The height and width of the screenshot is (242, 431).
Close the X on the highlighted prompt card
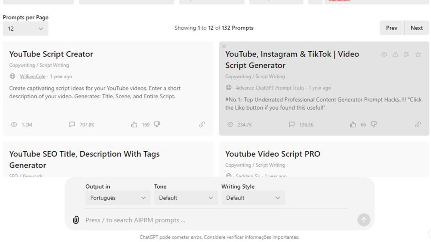point(224,46)
